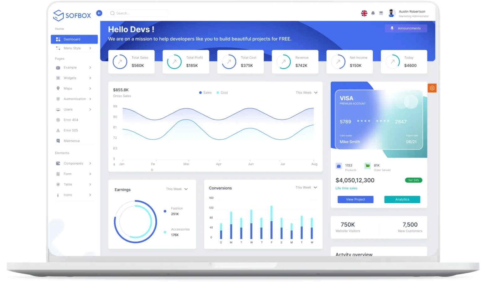Click the notification bell icon
The height and width of the screenshot is (282, 481).
click(x=373, y=13)
